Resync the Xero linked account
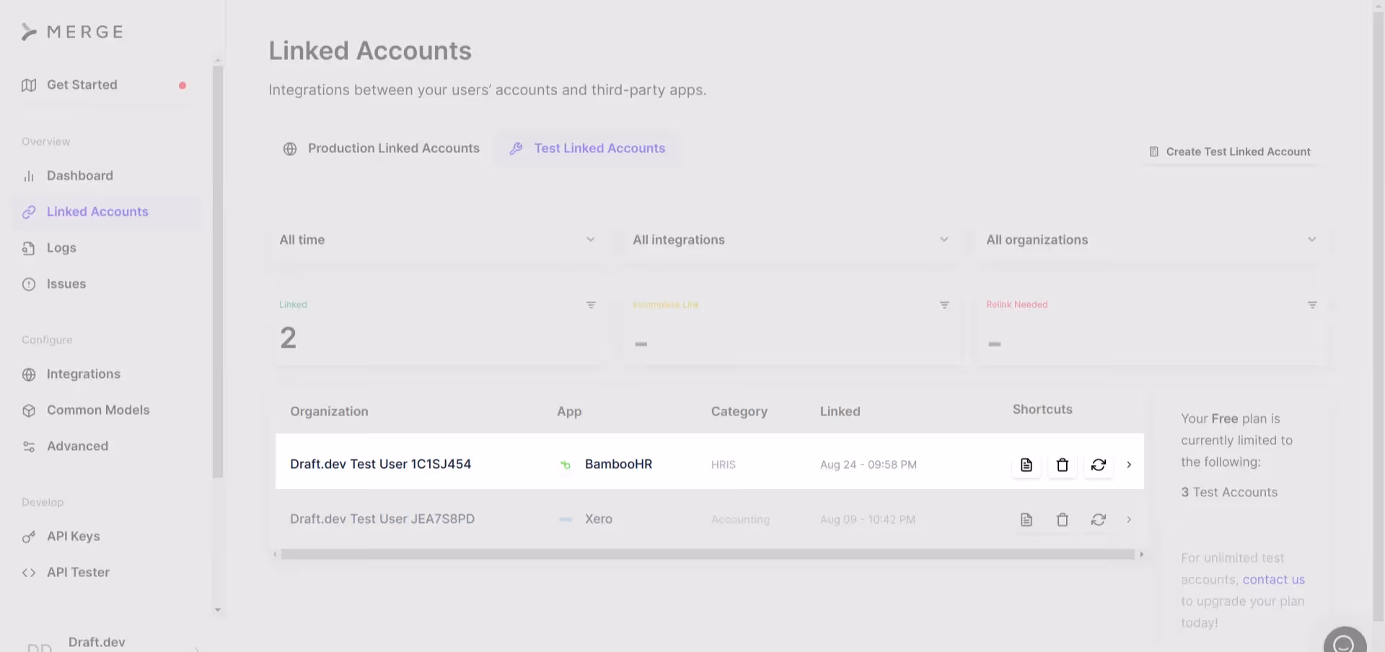The height and width of the screenshot is (652, 1385). [x=1099, y=520]
